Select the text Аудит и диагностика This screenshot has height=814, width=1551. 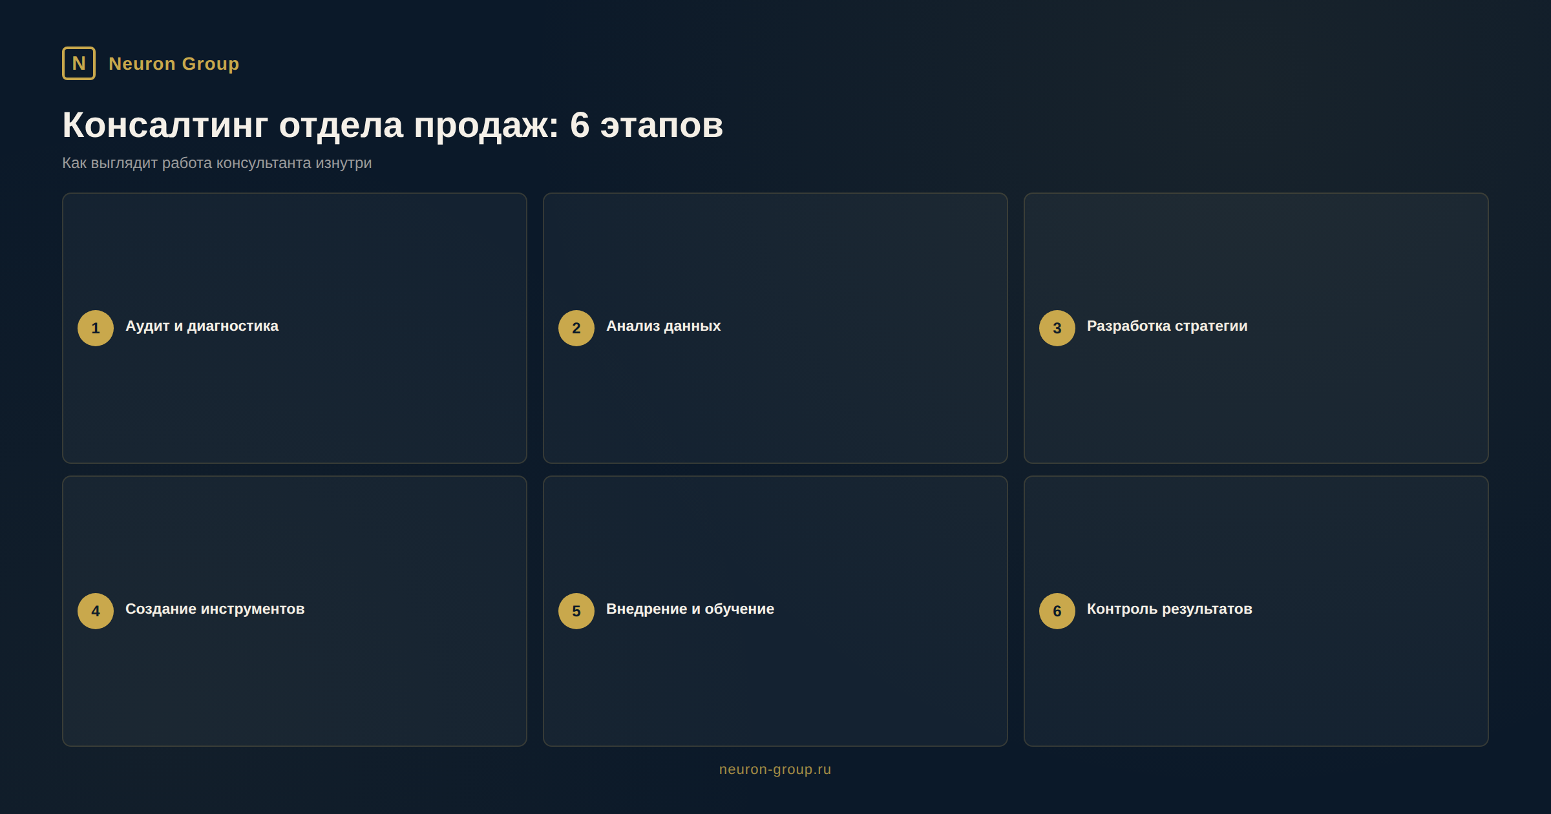point(202,326)
